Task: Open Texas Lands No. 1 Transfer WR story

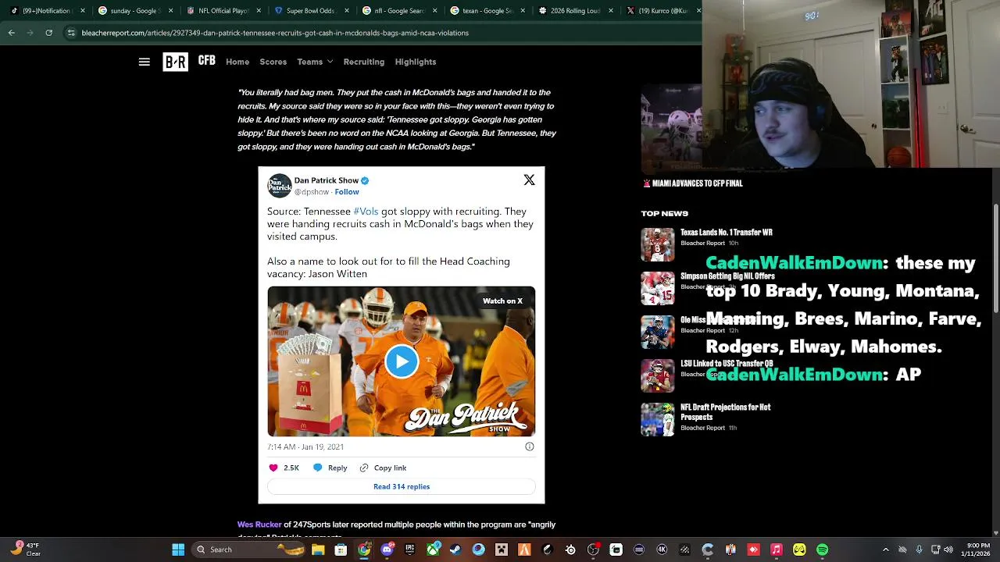Action: pos(727,233)
